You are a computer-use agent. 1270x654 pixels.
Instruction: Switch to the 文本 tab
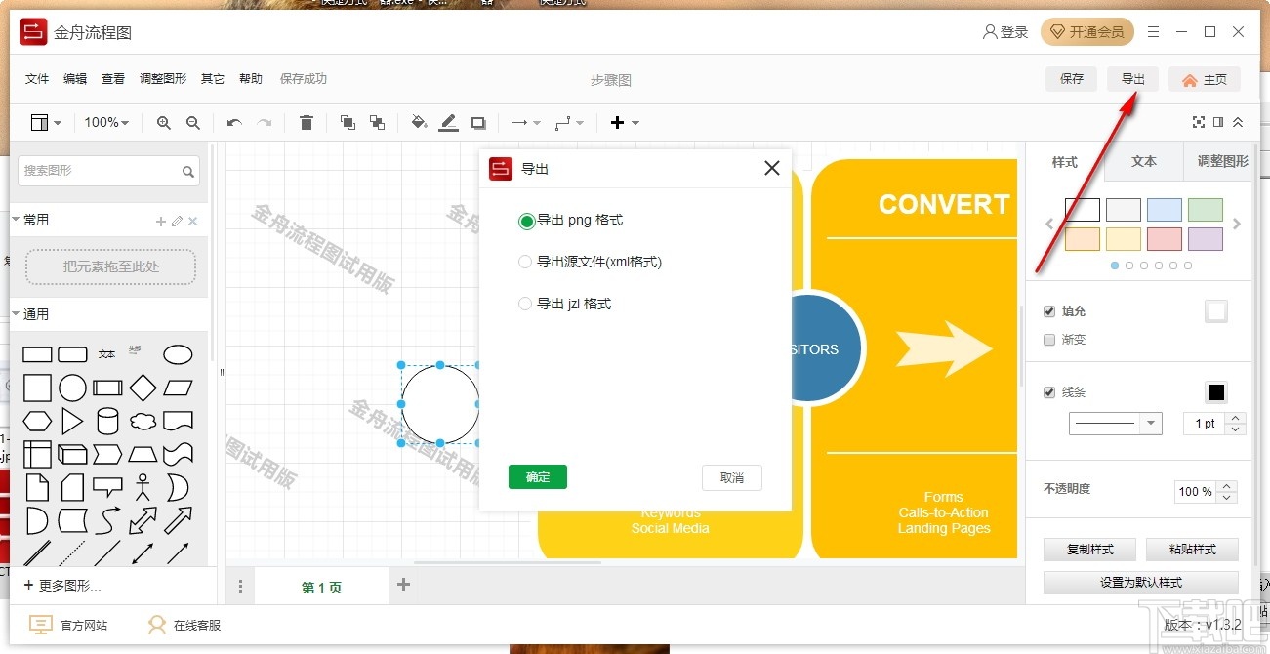coord(1144,162)
